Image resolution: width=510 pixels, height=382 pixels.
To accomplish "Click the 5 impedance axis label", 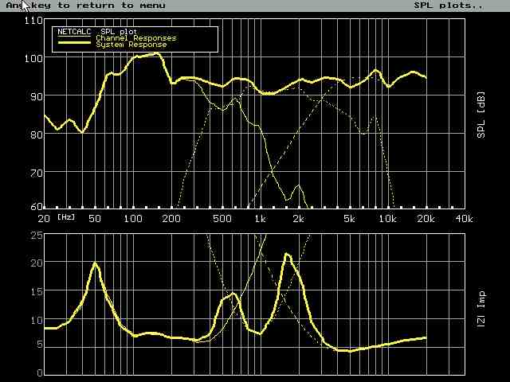I will (x=39, y=345).
